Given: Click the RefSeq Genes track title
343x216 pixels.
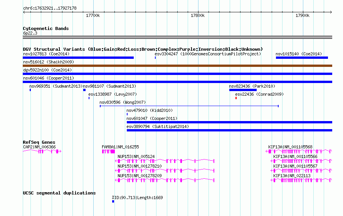Looking at the screenshot, I should [39, 142].
